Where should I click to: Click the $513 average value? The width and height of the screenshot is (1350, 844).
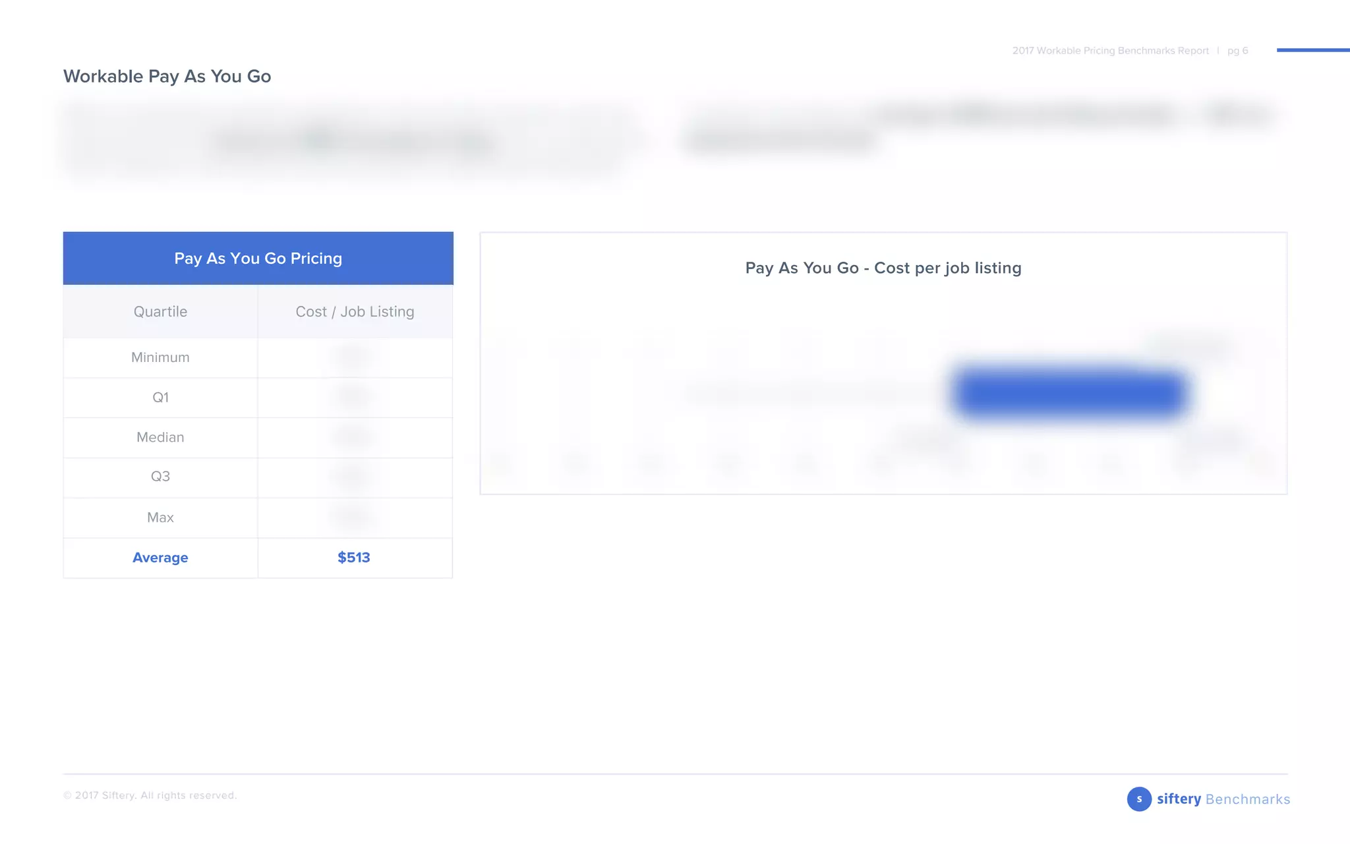(354, 558)
